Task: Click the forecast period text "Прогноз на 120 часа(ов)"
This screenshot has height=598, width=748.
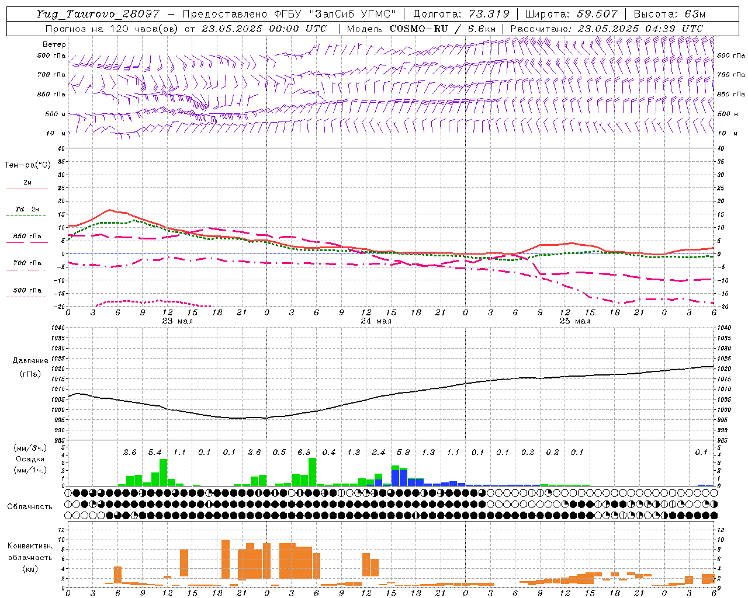Action: coord(111,29)
